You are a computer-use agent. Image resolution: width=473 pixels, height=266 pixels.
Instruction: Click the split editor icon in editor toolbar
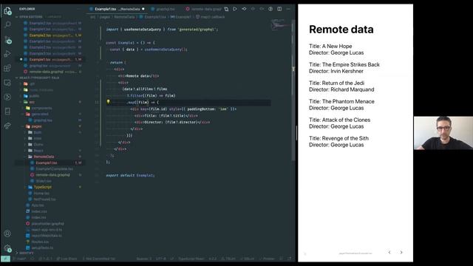pyautogui.click(x=279, y=9)
